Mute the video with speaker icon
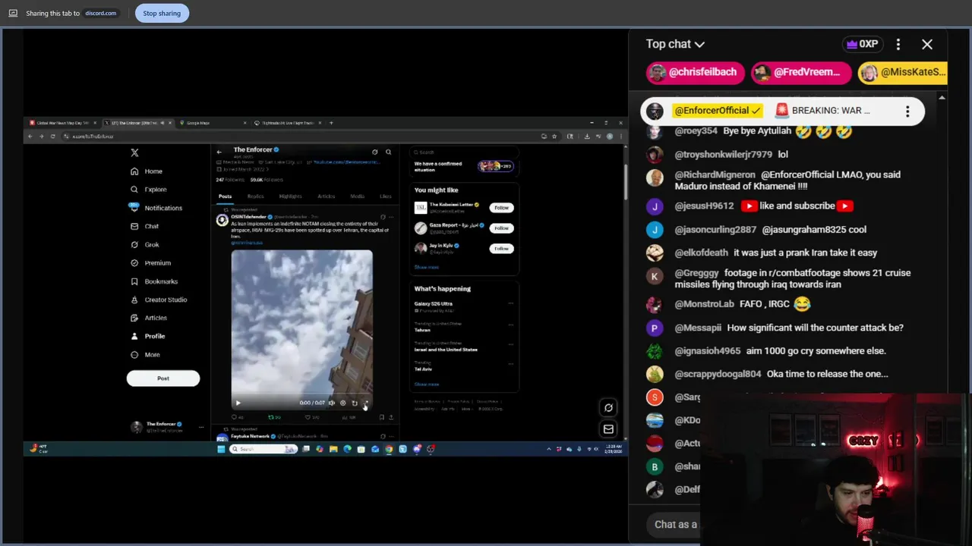Viewport: 972px width, 546px height. click(x=331, y=403)
